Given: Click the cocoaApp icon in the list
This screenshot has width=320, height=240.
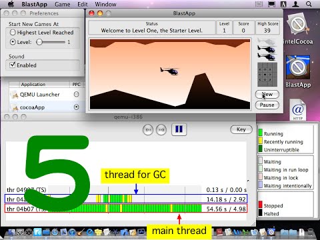Looking at the screenshot, I should coord(15,108).
